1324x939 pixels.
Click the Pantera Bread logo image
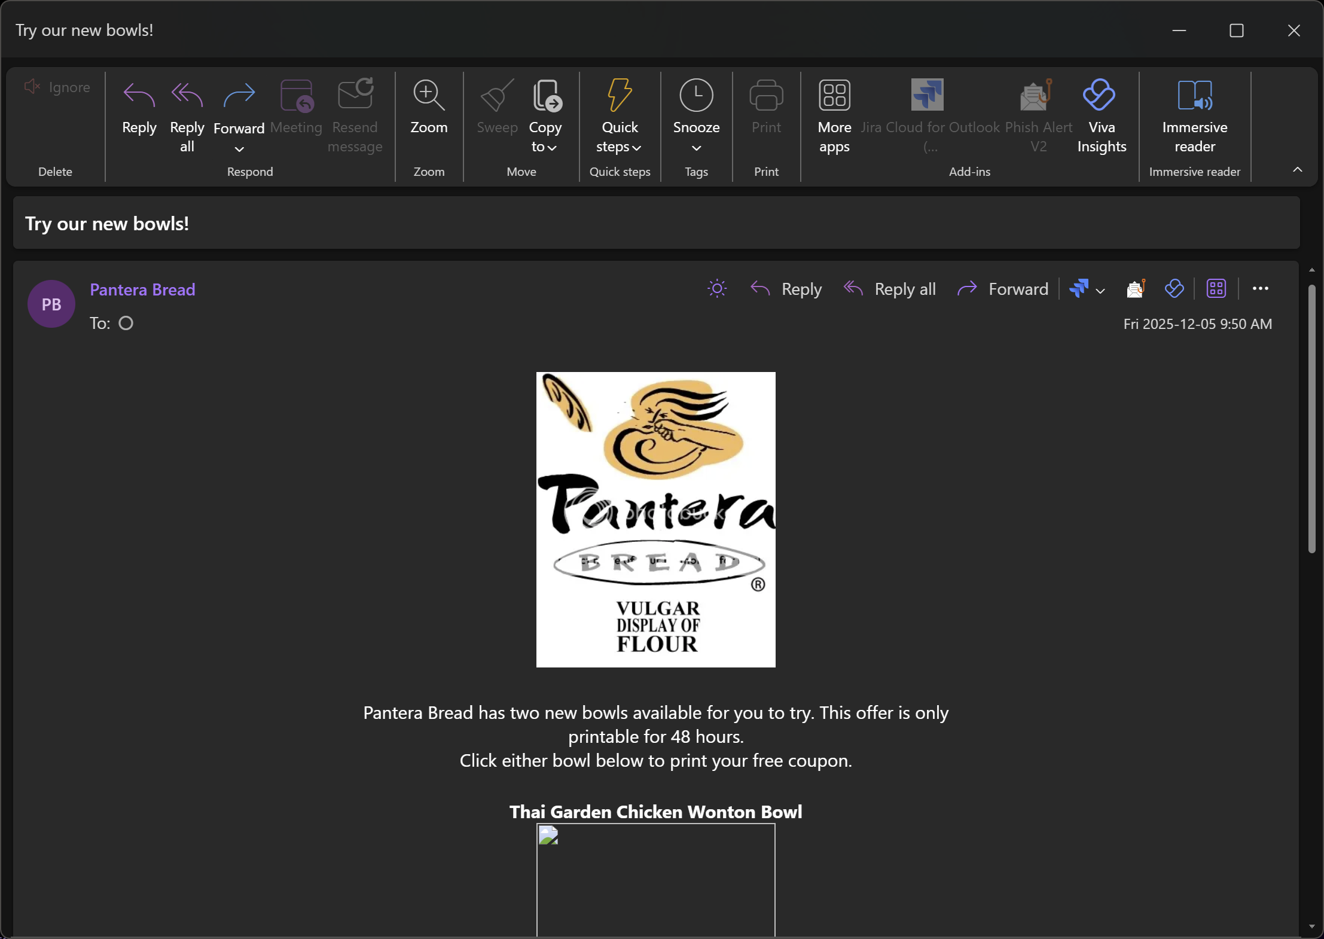coord(655,519)
